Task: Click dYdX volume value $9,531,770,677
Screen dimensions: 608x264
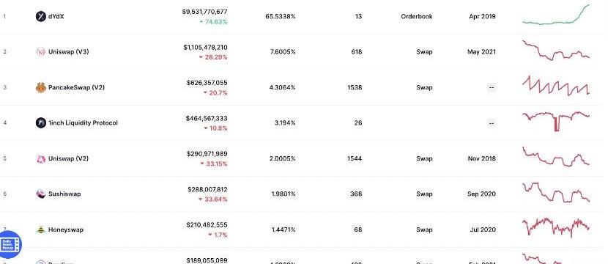Action: [204, 12]
